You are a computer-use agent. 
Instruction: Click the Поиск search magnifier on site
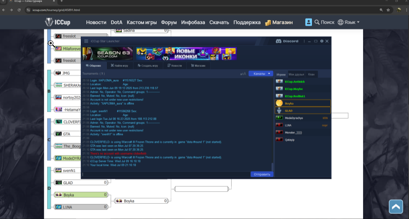317,22
